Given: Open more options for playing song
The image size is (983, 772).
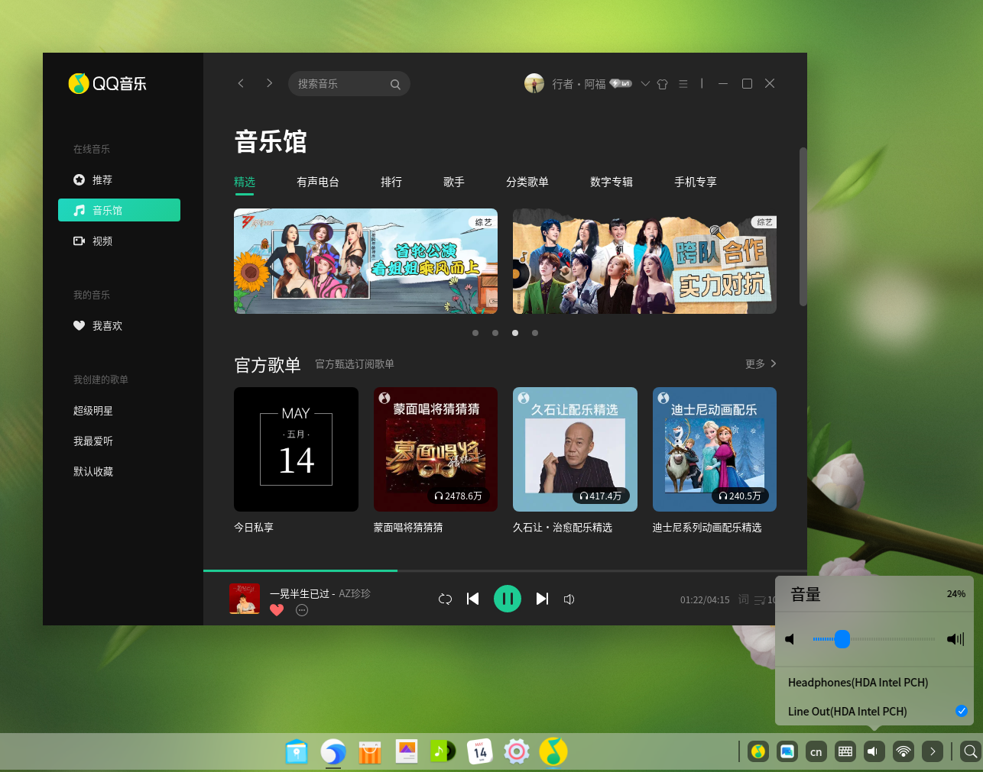Looking at the screenshot, I should pyautogui.click(x=302, y=610).
